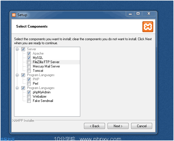Image resolution: width=174 pixels, height=141 pixels.
Task: Enable the Perl checkbox
Action: (x=29, y=84)
